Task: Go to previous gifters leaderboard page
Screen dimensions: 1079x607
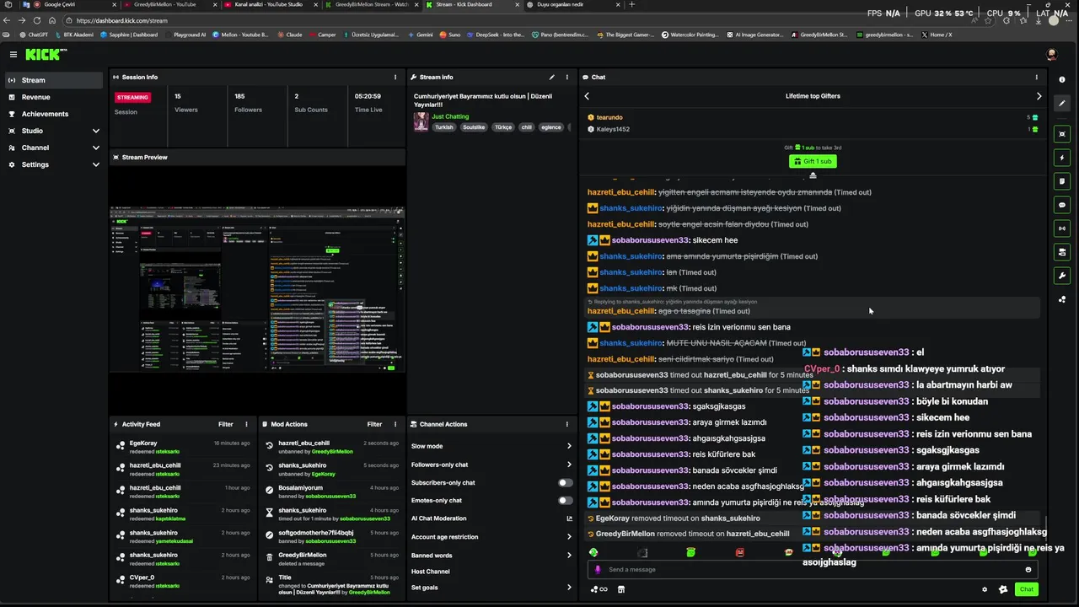Action: click(587, 96)
